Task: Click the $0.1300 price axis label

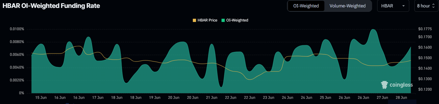Action: tap(425, 79)
